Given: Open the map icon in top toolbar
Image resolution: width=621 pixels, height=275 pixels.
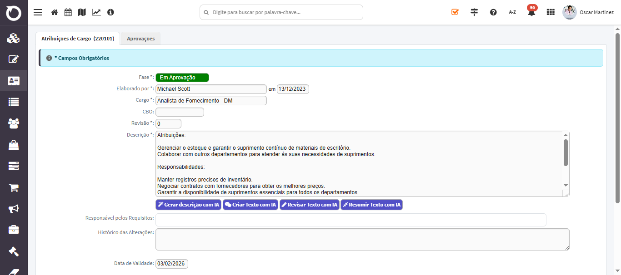Looking at the screenshot, I should click(x=82, y=12).
